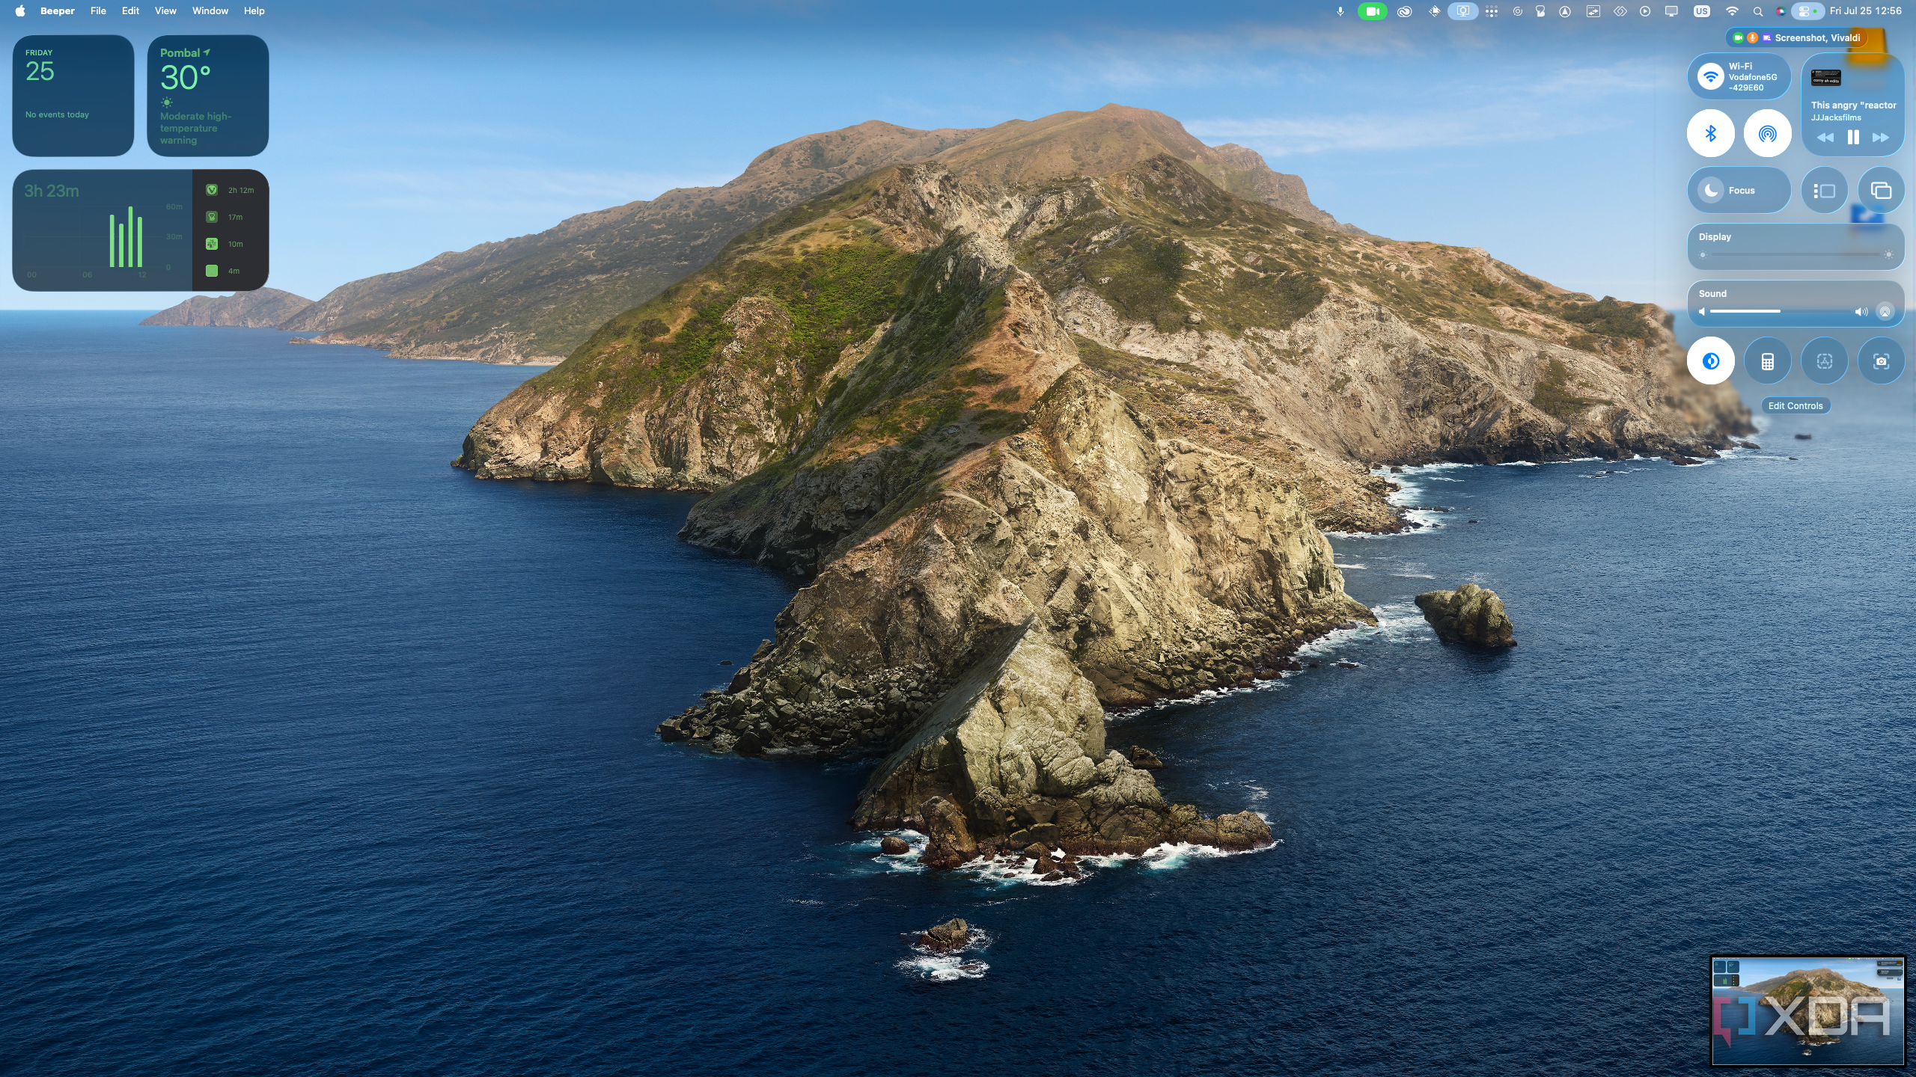The width and height of the screenshot is (1916, 1077).
Task: Open the Help menu
Action: click(254, 11)
